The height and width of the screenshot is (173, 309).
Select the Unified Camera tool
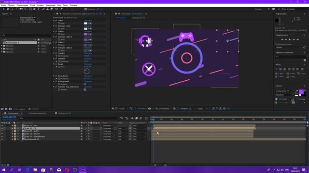(21, 9)
